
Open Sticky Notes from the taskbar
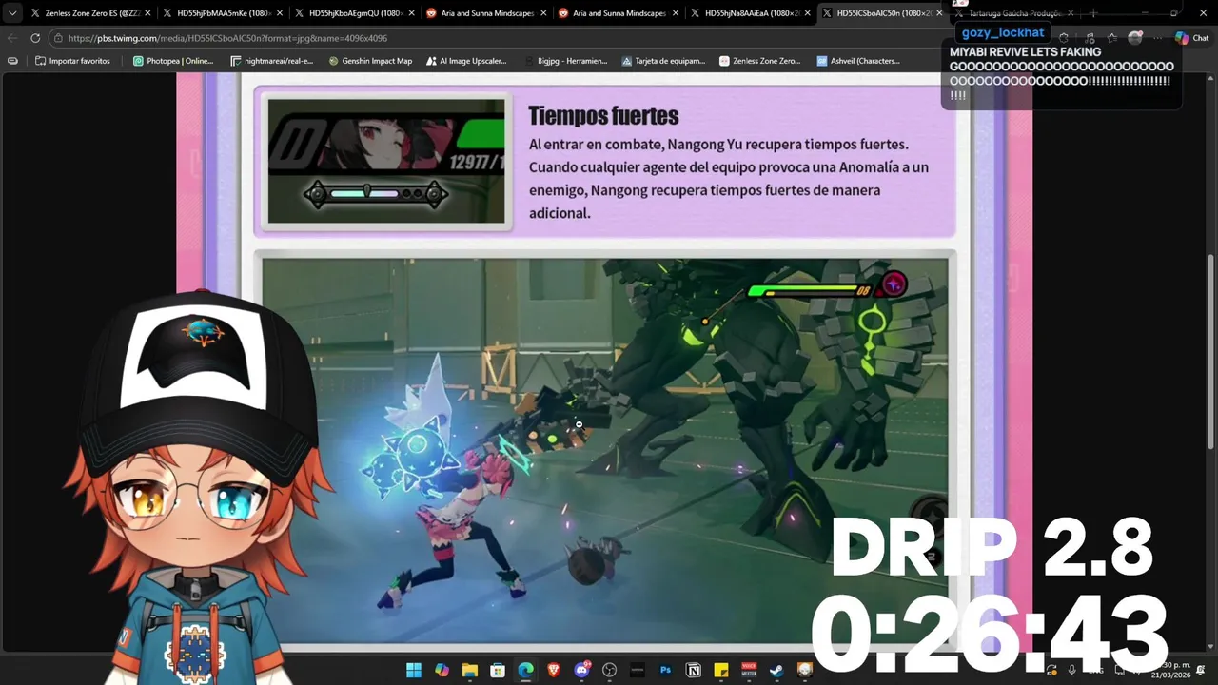pyautogui.click(x=722, y=670)
